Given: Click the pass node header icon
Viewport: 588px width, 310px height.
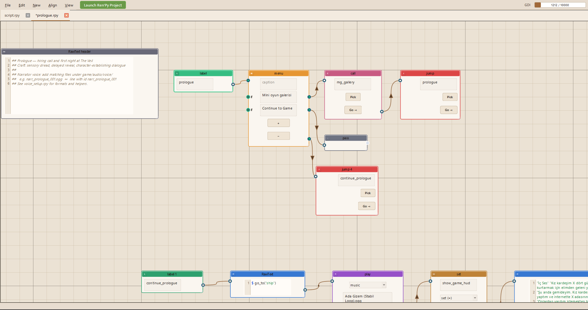Looking at the screenshot, I should [x=328, y=138].
